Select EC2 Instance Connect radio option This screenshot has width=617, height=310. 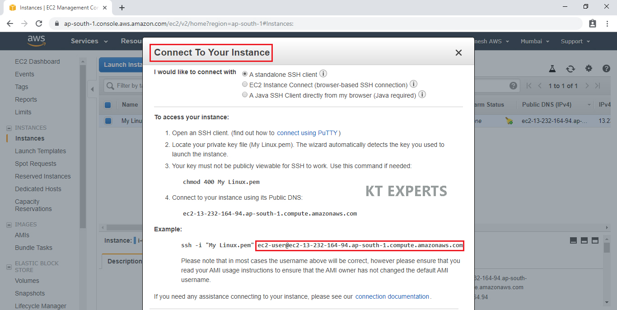tap(245, 85)
